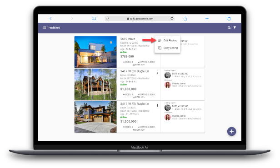This screenshot has width=280, height=168.
Task: Open the blue house with garage photo
Action: click(x=95, y=117)
